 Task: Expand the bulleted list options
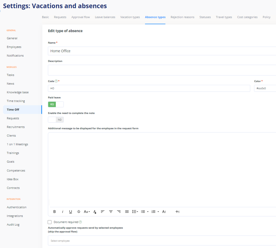(x=148, y=212)
